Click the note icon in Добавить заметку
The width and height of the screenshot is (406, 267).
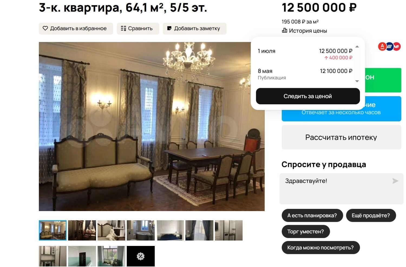click(169, 28)
